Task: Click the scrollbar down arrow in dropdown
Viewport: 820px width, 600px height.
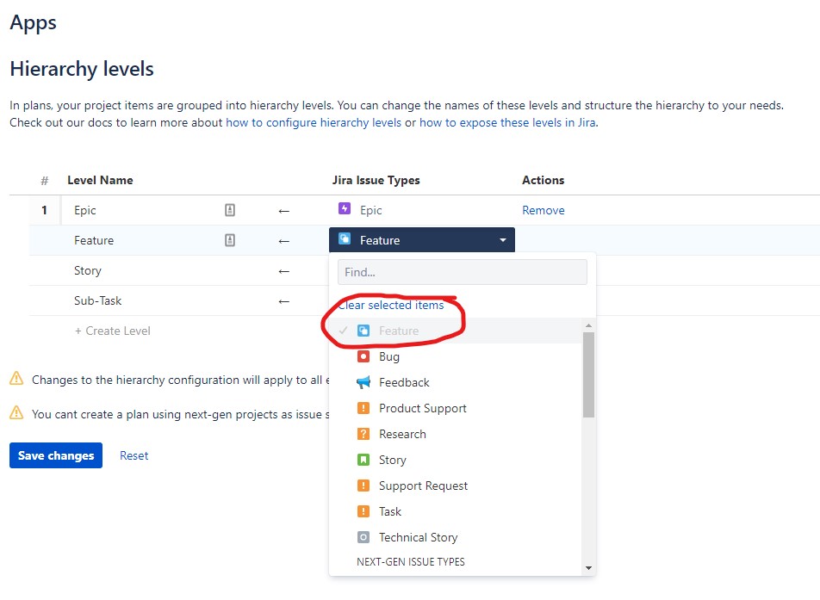Action: click(589, 568)
